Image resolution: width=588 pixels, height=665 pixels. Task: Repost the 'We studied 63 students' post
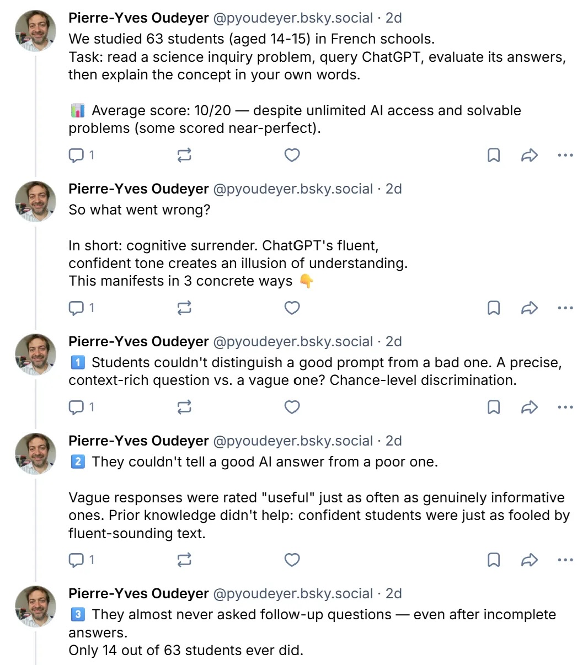[x=184, y=155]
